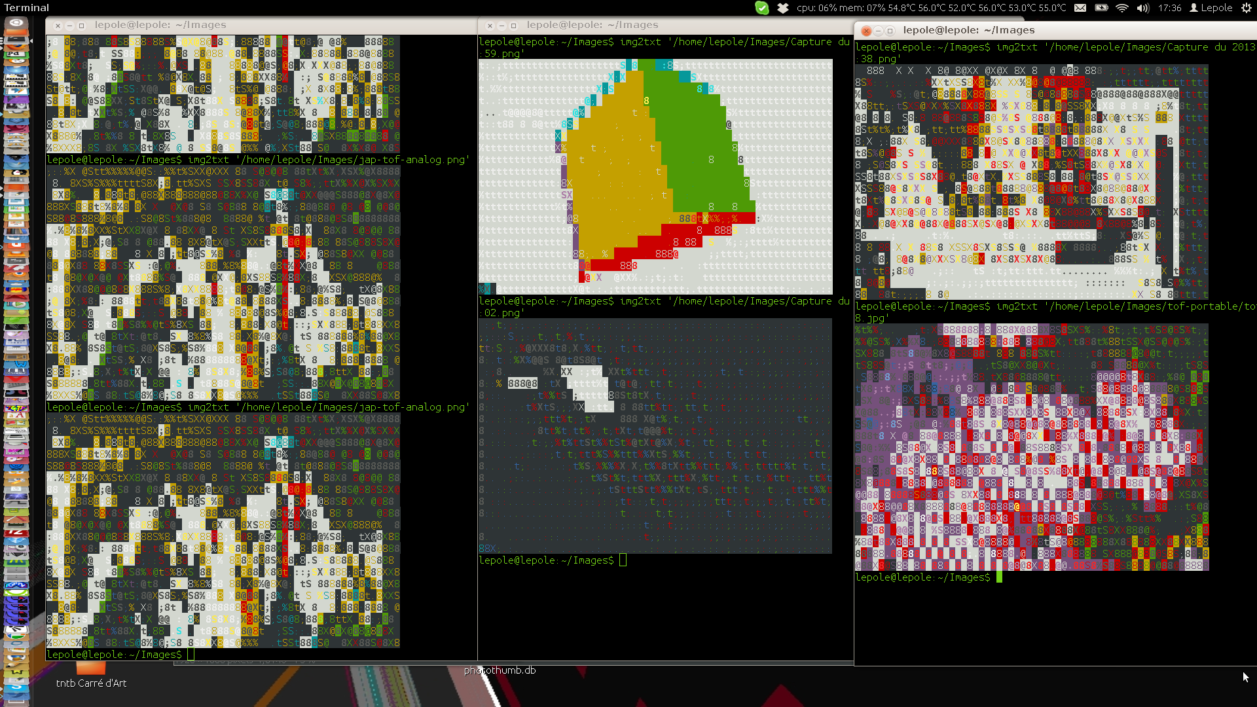Click the Terminal application menu title
This screenshot has height=707, width=1257.
pyautogui.click(x=26, y=8)
